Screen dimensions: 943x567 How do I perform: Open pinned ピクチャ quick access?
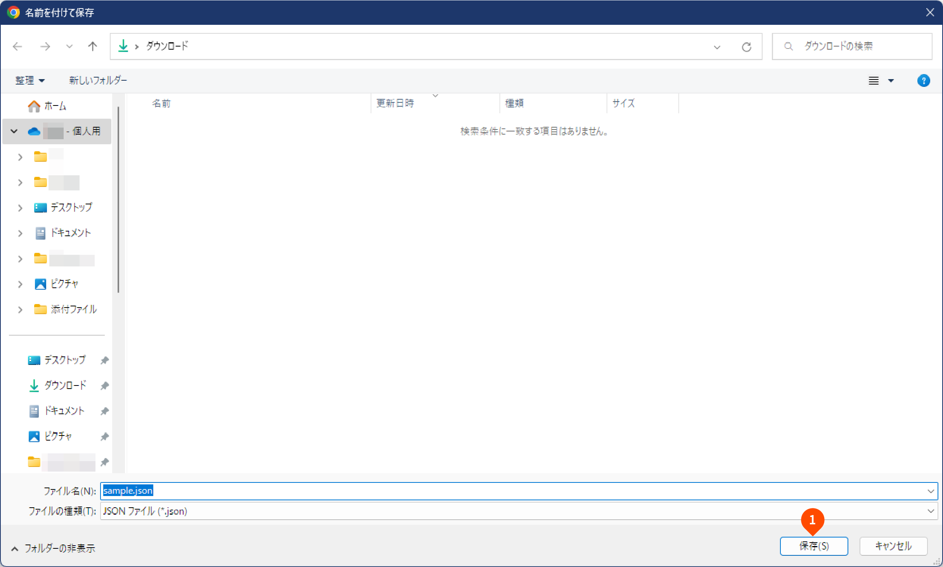click(x=58, y=436)
